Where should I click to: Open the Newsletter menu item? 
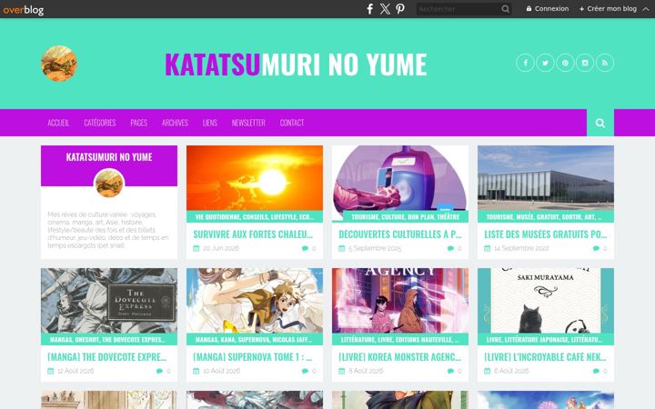click(248, 123)
